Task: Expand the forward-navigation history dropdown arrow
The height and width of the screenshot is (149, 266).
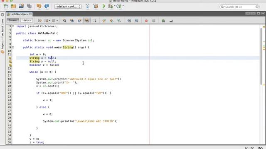Action: click(x=57, y=21)
